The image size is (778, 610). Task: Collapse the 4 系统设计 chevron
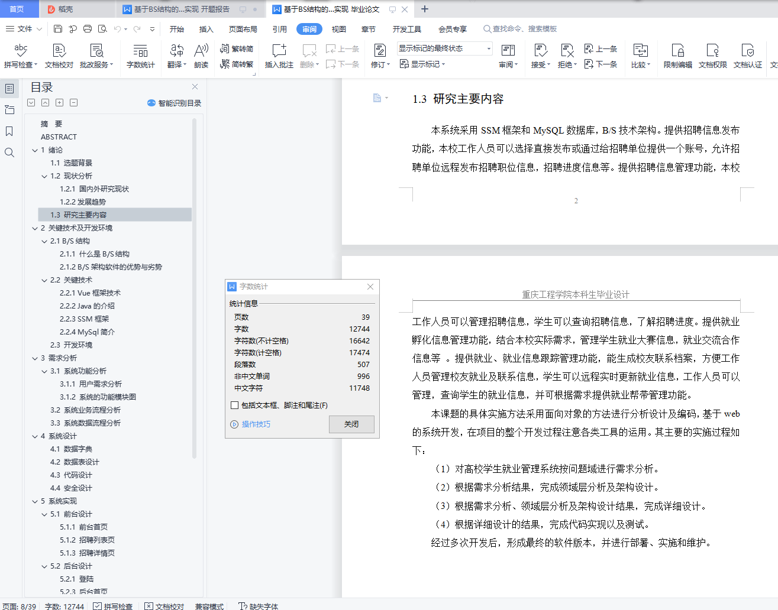coord(35,436)
